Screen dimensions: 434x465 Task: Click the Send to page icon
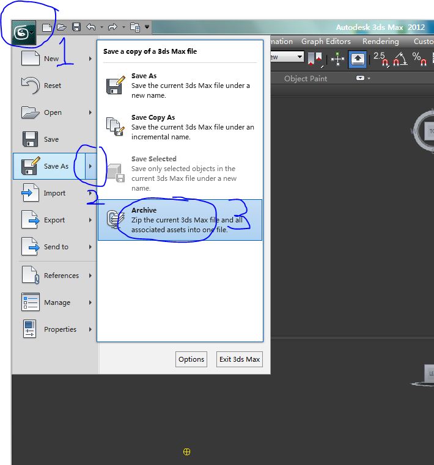click(x=31, y=246)
